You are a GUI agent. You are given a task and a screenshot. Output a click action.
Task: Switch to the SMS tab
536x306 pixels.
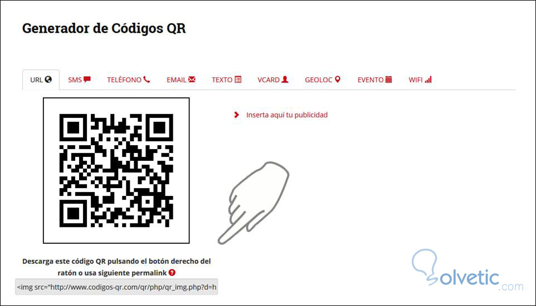click(x=79, y=80)
